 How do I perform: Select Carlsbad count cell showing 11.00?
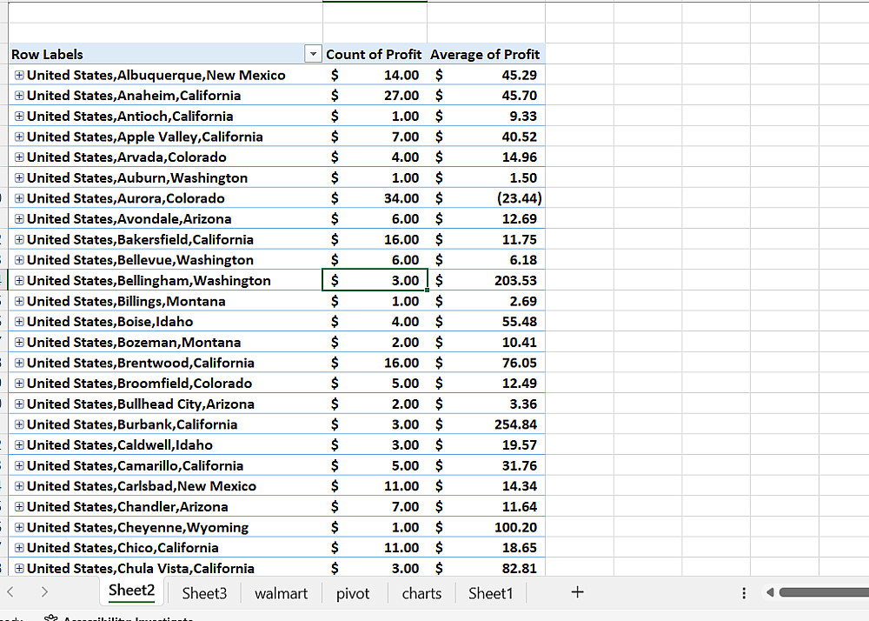pyautogui.click(x=375, y=486)
